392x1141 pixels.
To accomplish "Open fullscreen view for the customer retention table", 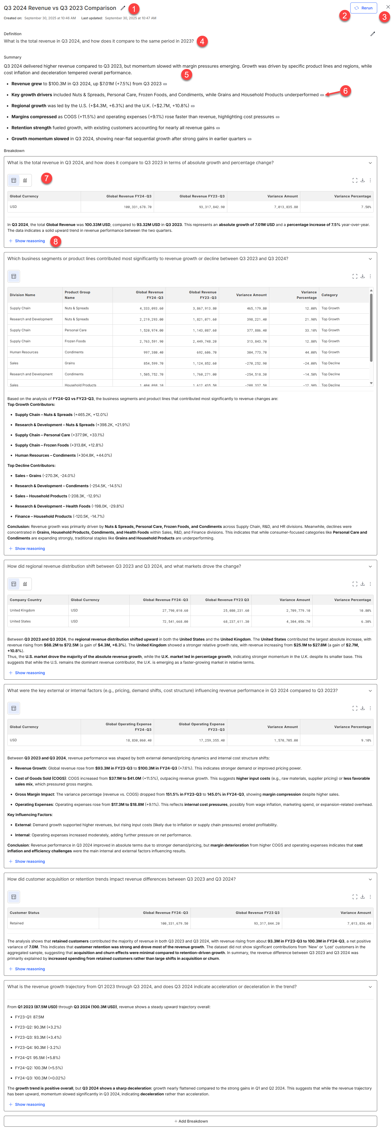I will click(354, 897).
